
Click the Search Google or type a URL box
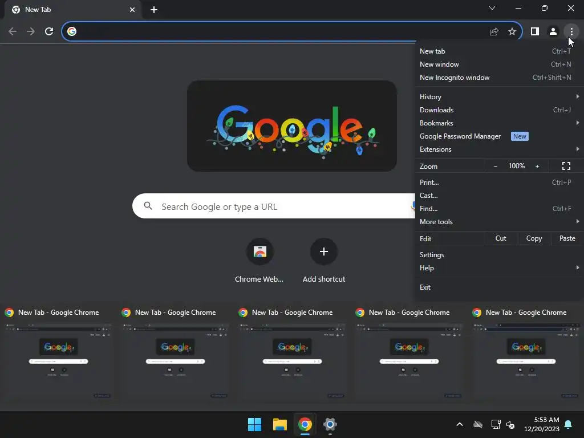pos(274,206)
